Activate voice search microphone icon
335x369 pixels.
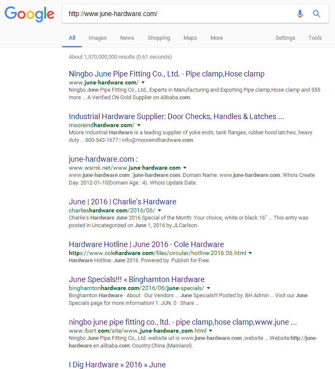300,14
